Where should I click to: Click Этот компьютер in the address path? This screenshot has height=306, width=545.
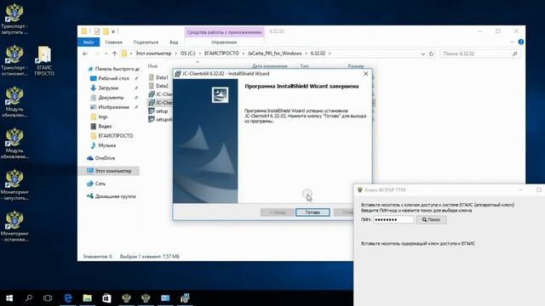[x=153, y=54]
